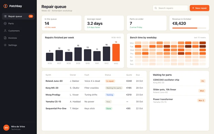Open Settings from sidebar
This screenshot has width=214, height=134.
18,45
